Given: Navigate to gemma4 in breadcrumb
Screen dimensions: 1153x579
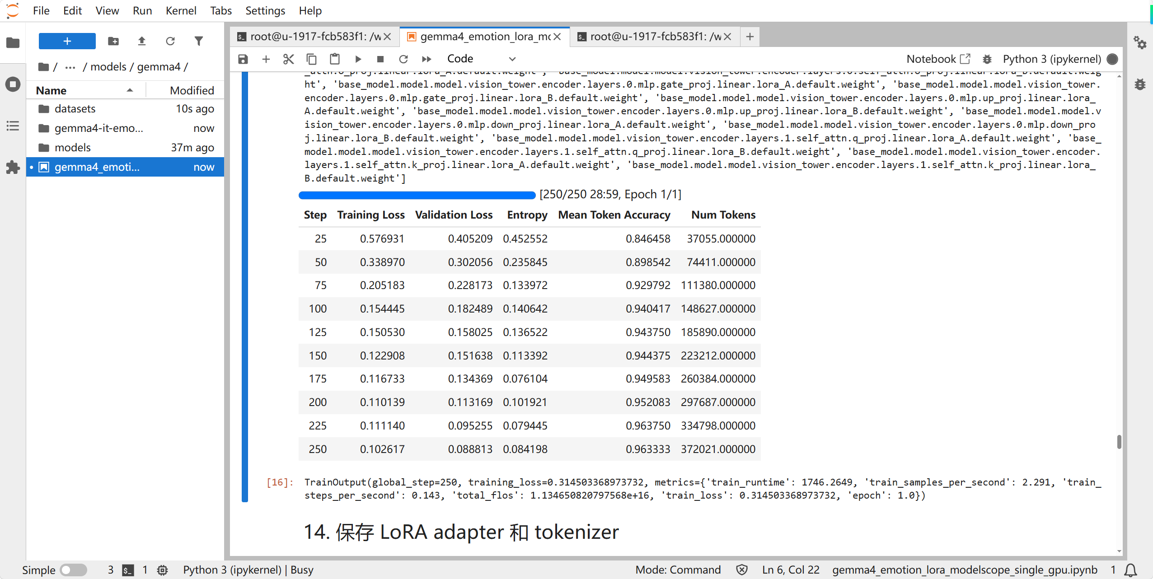Looking at the screenshot, I should coord(159,67).
